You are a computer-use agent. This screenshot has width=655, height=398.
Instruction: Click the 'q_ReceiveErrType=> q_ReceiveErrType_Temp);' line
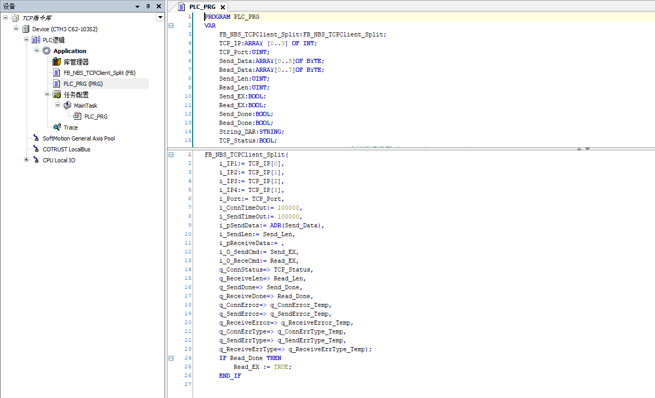coord(295,349)
